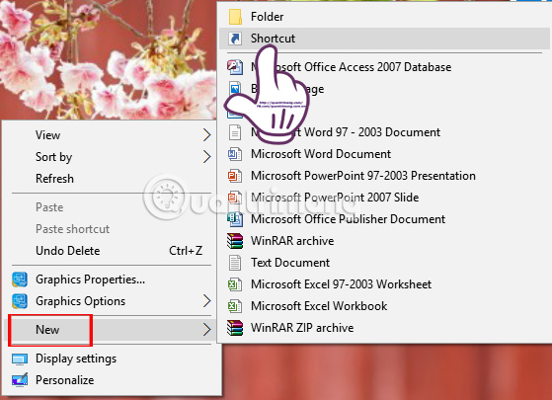Screen dimensions: 552x400
Task: Click the PowerPoint 2007 Slide icon
Action: [235, 198]
